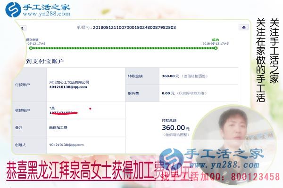The width and height of the screenshot is (283, 188).
Task: Click the QQ number 800123458
Action: click(x=255, y=177)
